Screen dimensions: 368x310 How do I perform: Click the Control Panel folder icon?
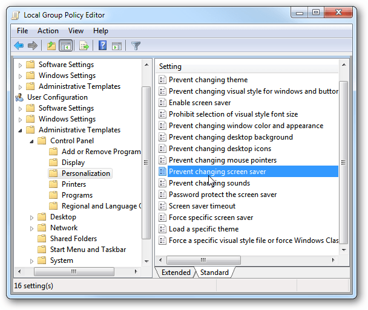coord(42,141)
